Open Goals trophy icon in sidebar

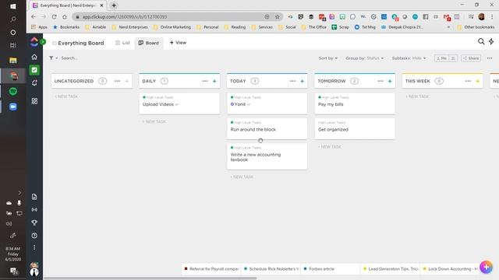pos(34,222)
